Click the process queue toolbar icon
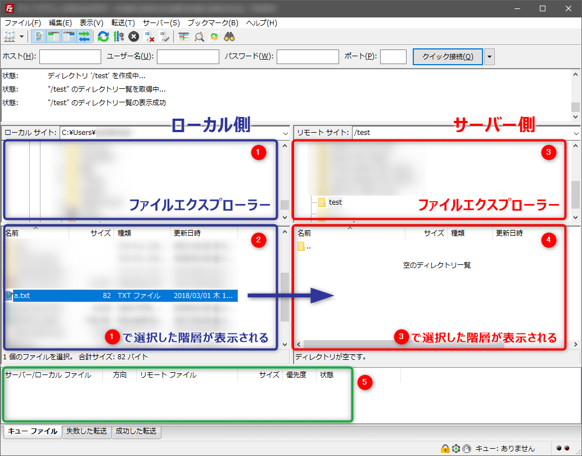Image resolution: width=582 pixels, height=456 pixels. [x=118, y=37]
